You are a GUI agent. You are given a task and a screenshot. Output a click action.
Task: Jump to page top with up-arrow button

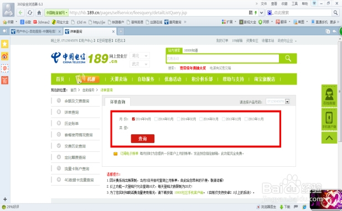[x=329, y=138]
